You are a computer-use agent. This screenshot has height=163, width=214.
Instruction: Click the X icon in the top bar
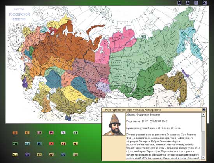tap(204, 3)
